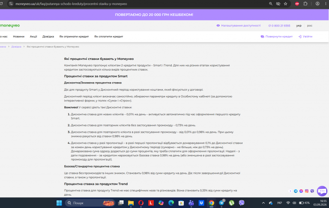Launch Opera browser from taskbar

[141, 203]
